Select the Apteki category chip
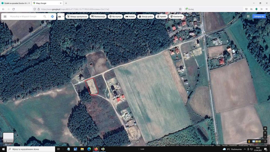Image resolution: width=270 pixels, height=152 pixels. pos(161,16)
